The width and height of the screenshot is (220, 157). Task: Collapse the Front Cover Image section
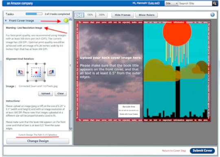(6, 21)
